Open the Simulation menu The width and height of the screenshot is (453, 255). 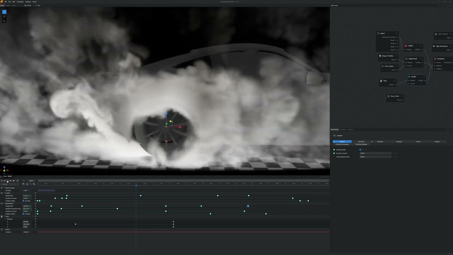[20, 1]
